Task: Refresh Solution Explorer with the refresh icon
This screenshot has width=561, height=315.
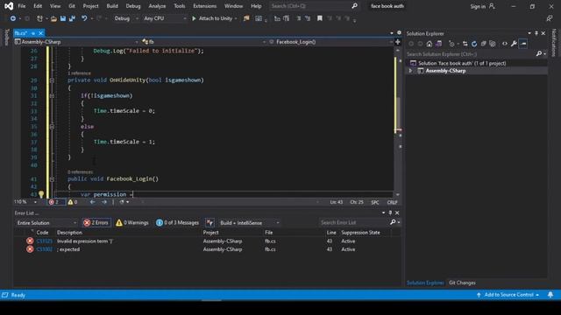Action: [474, 44]
